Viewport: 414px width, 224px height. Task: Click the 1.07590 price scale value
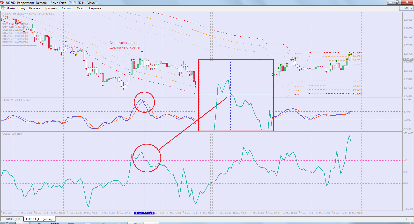click(x=408, y=37)
